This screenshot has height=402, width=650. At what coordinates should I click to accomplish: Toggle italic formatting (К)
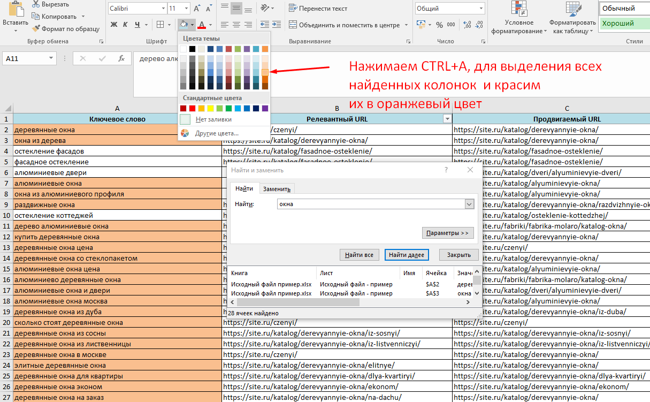(x=125, y=25)
